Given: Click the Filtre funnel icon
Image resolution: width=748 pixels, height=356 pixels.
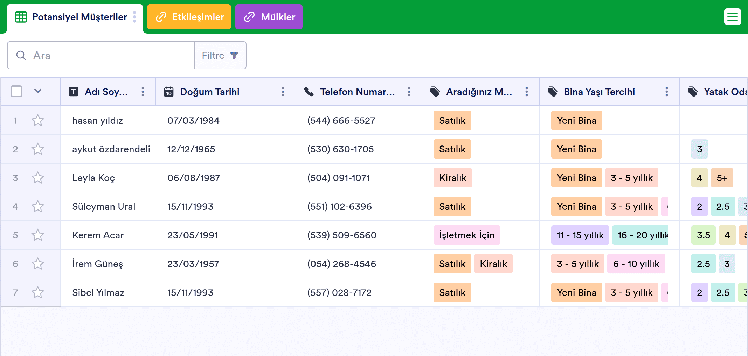Looking at the screenshot, I should pyautogui.click(x=234, y=55).
